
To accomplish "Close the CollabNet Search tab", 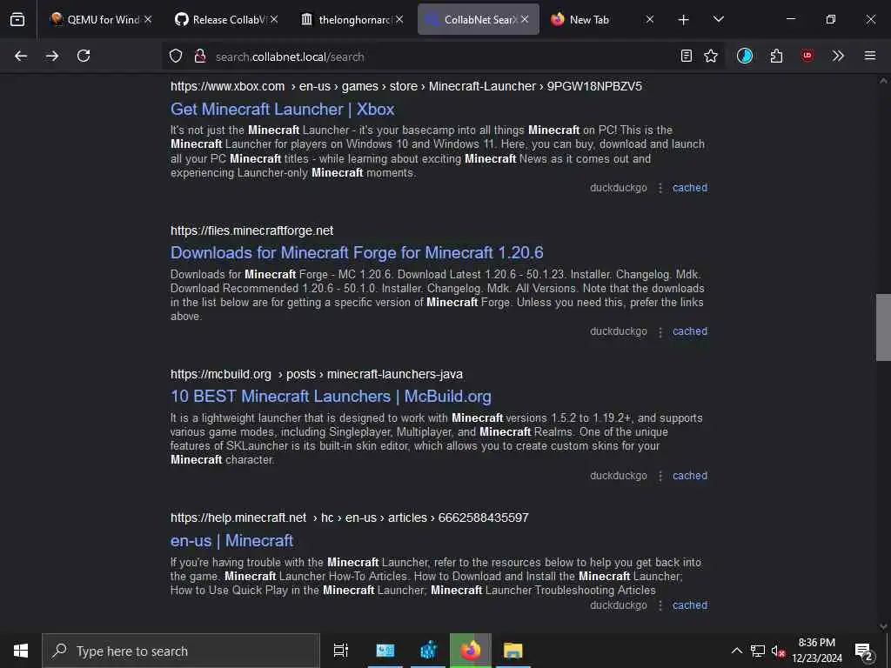I will [x=525, y=19].
